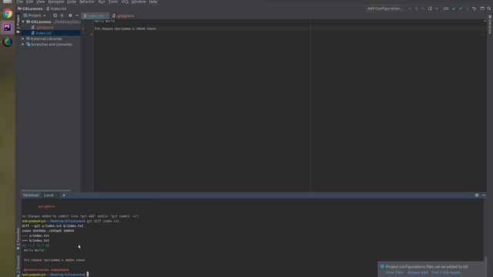The height and width of the screenshot is (277, 493).
Task: Click the Search Everywhere magnifier icon
Action: click(489, 8)
